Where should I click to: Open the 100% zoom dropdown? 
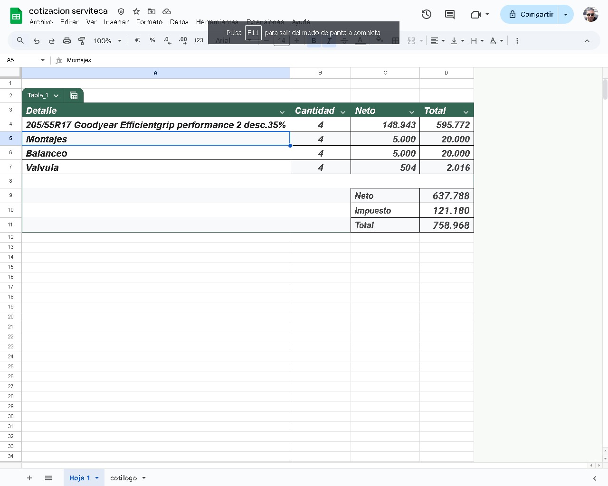108,41
